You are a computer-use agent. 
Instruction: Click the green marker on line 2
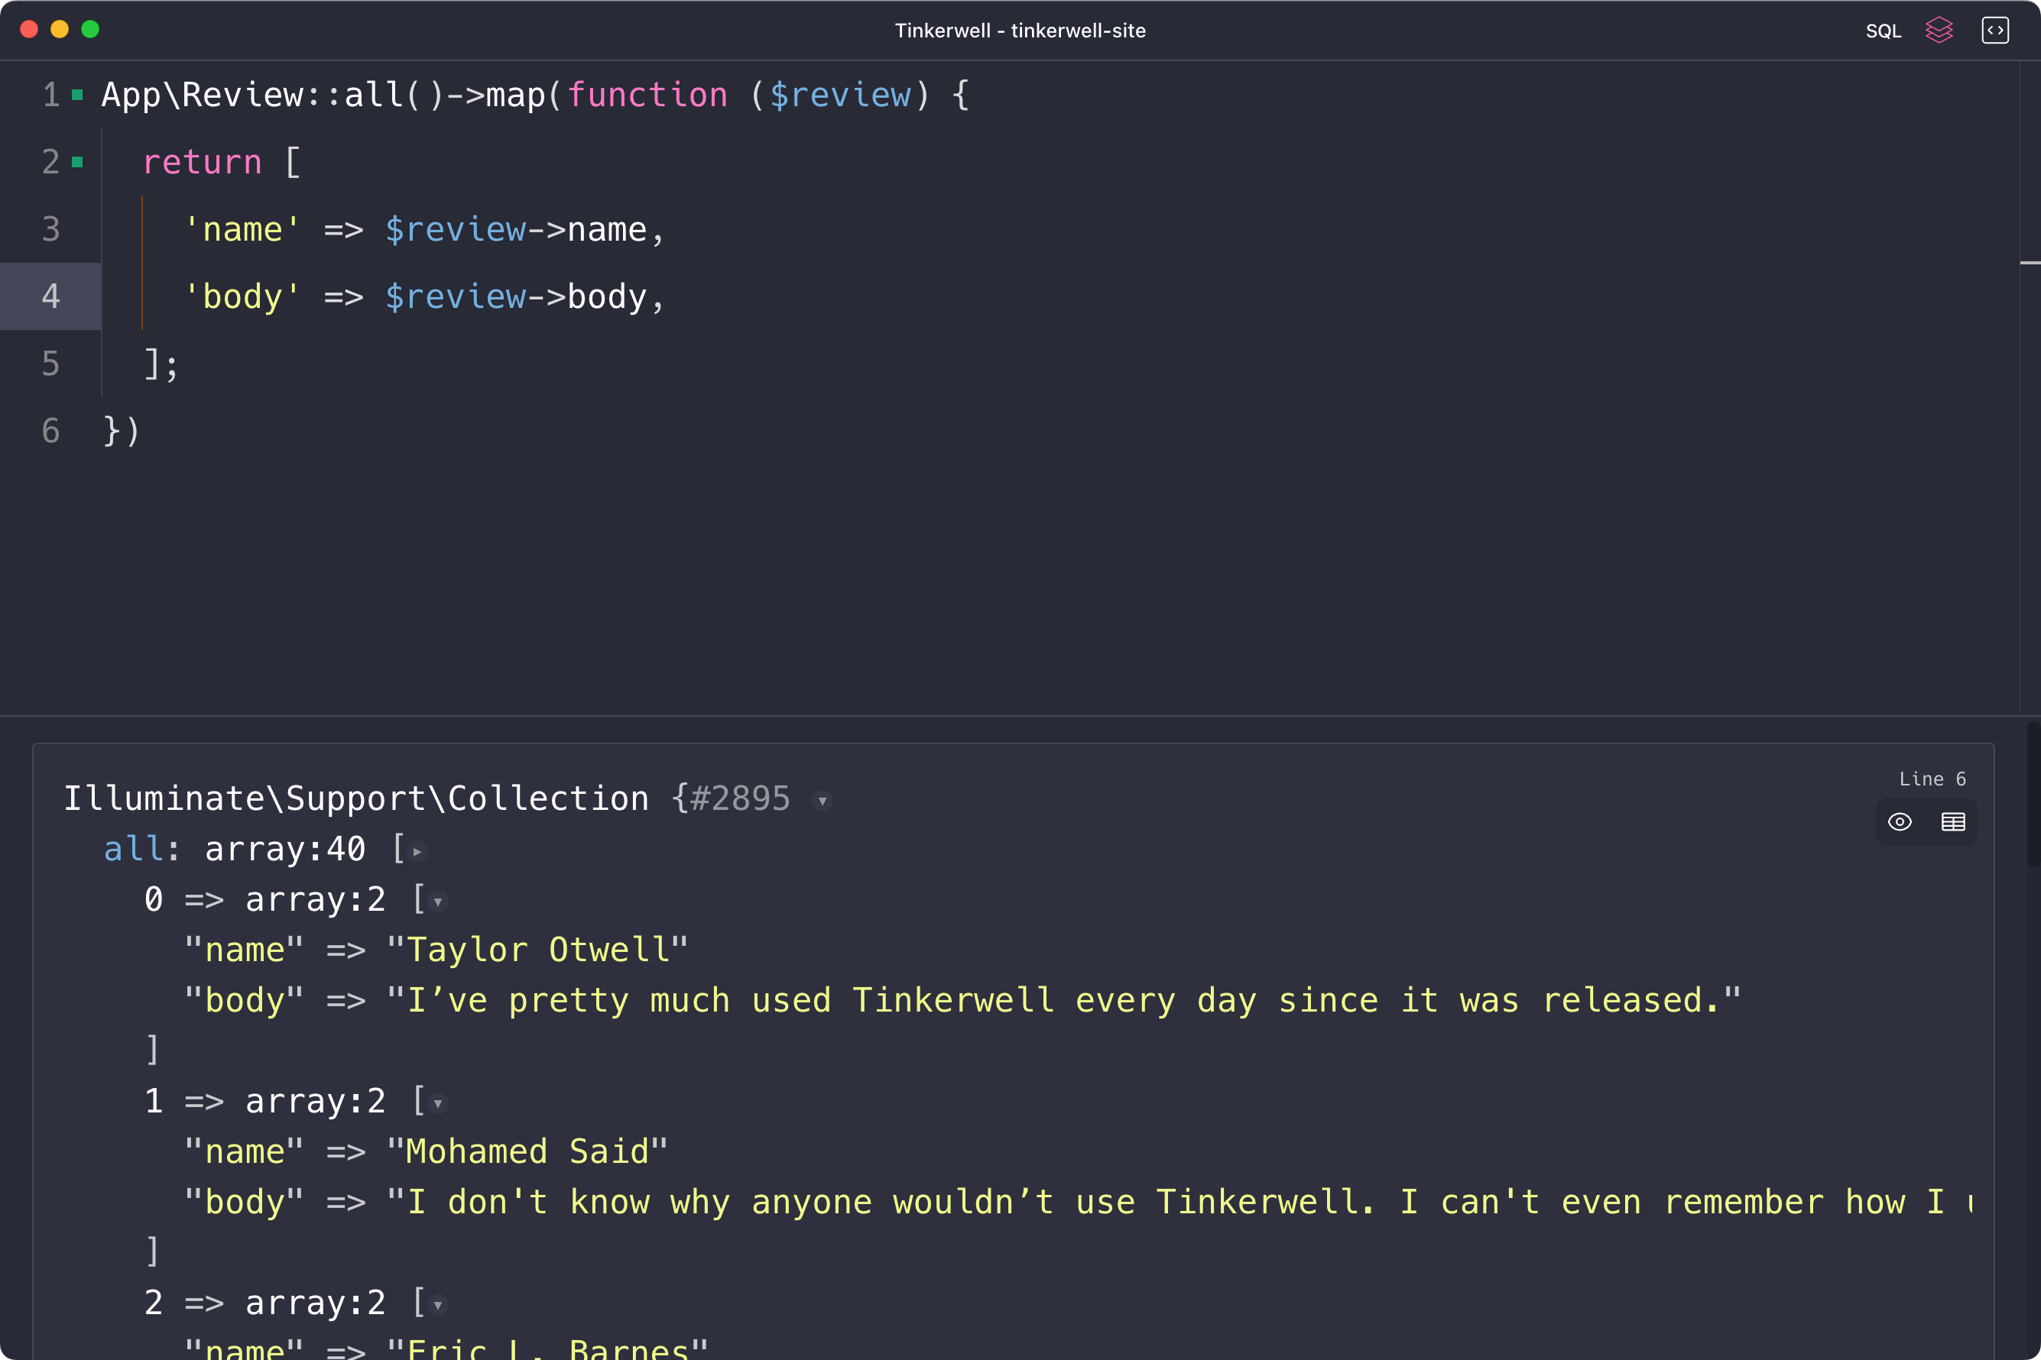tap(77, 161)
